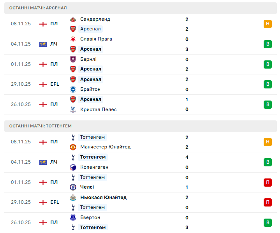Click the Burnley club crest icon
The height and width of the screenshot is (233, 280).
coord(73,59)
